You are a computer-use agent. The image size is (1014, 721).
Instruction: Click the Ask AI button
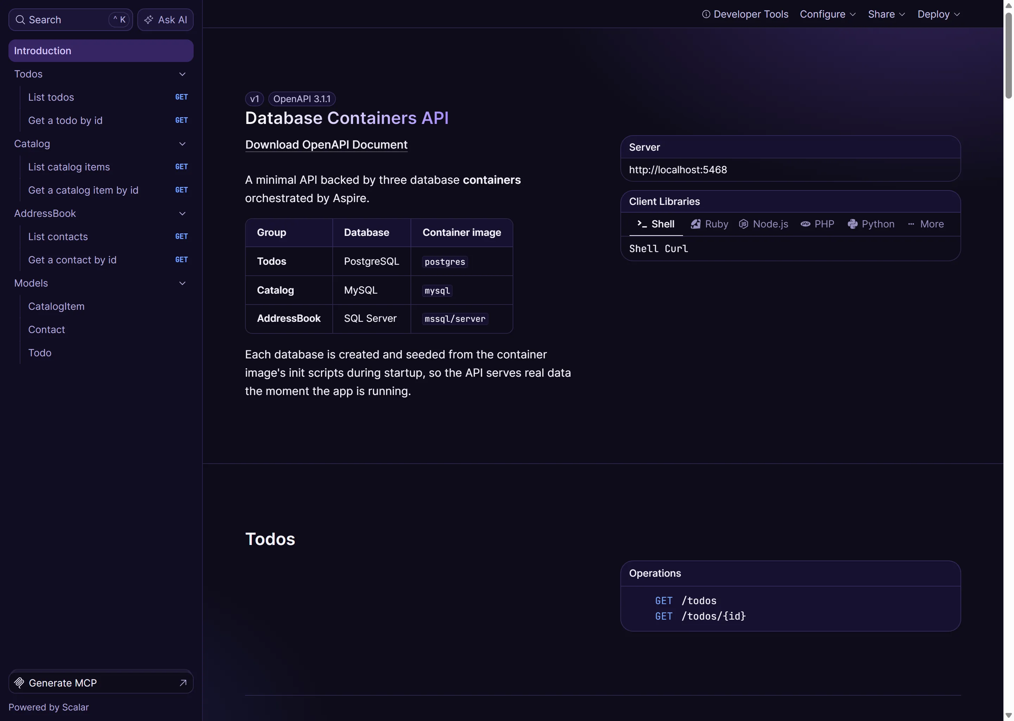point(165,19)
